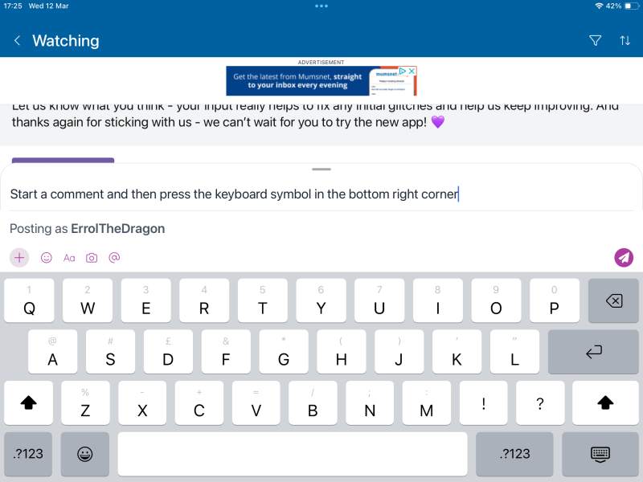The image size is (643, 482).
Task: Open the emoji picker in comment toolbar
Action: pos(47,258)
